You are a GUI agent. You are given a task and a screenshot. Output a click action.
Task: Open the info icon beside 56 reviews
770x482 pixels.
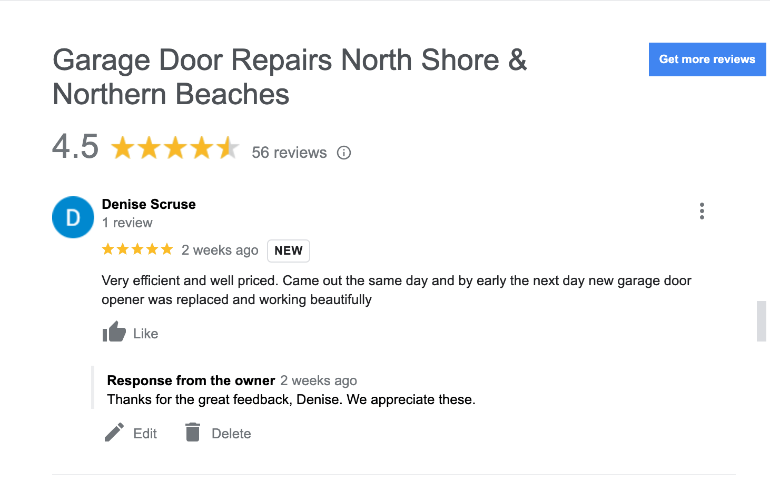[x=344, y=153]
